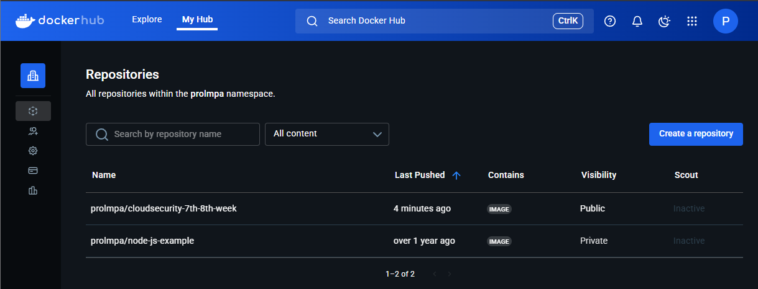Screen dimensions: 758x289
Task: Select the organization building icon in sidebar
Action: [x=33, y=76]
